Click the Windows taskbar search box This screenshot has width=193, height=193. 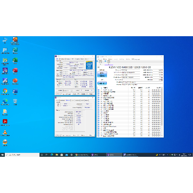point(22,155)
